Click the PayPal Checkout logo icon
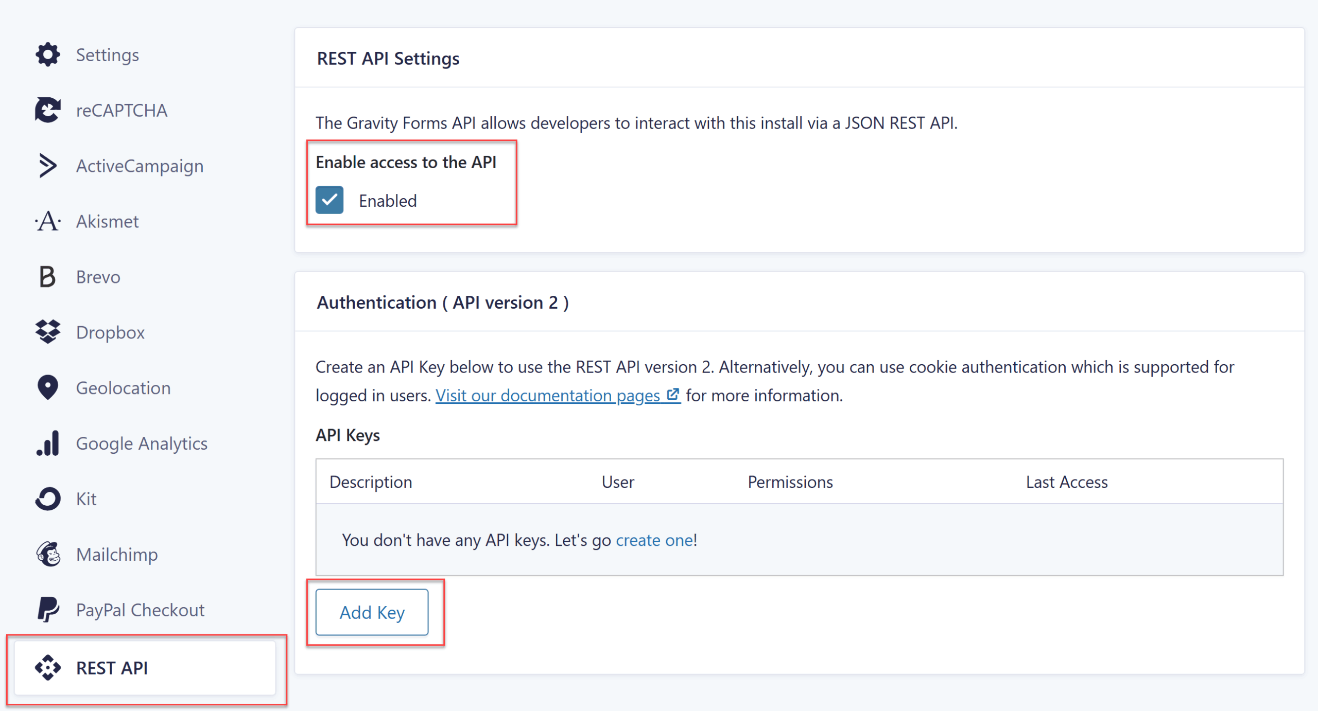 (x=48, y=610)
